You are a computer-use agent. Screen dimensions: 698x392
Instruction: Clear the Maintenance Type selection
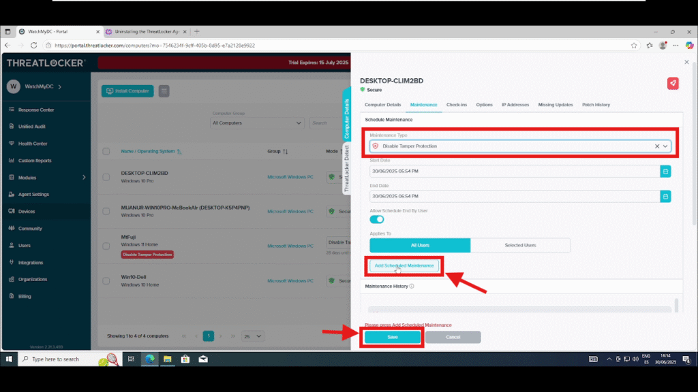(x=657, y=146)
